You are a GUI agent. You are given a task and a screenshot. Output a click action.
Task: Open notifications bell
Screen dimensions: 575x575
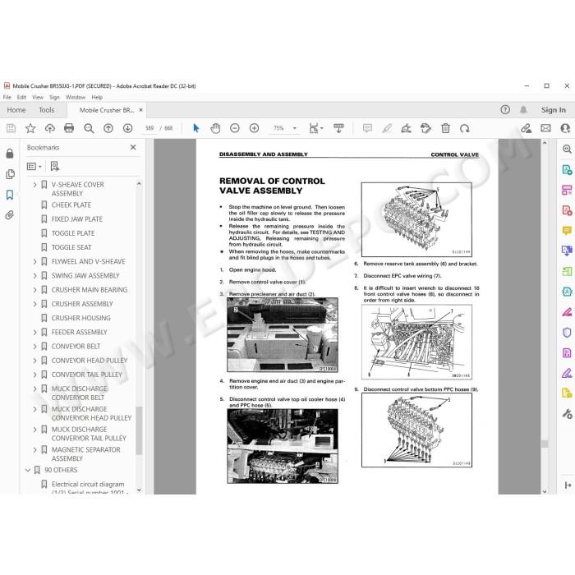[524, 109]
